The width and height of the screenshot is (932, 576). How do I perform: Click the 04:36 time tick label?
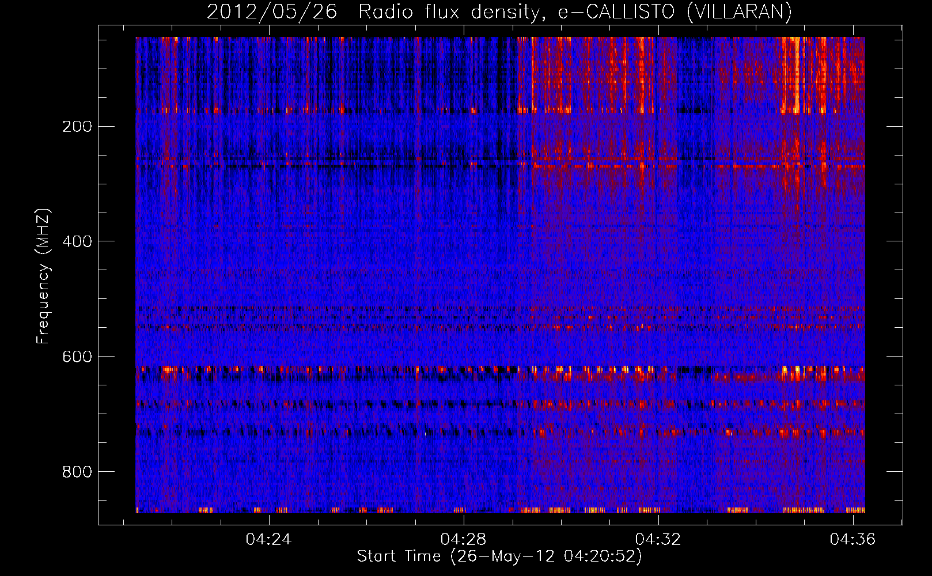pyautogui.click(x=853, y=540)
